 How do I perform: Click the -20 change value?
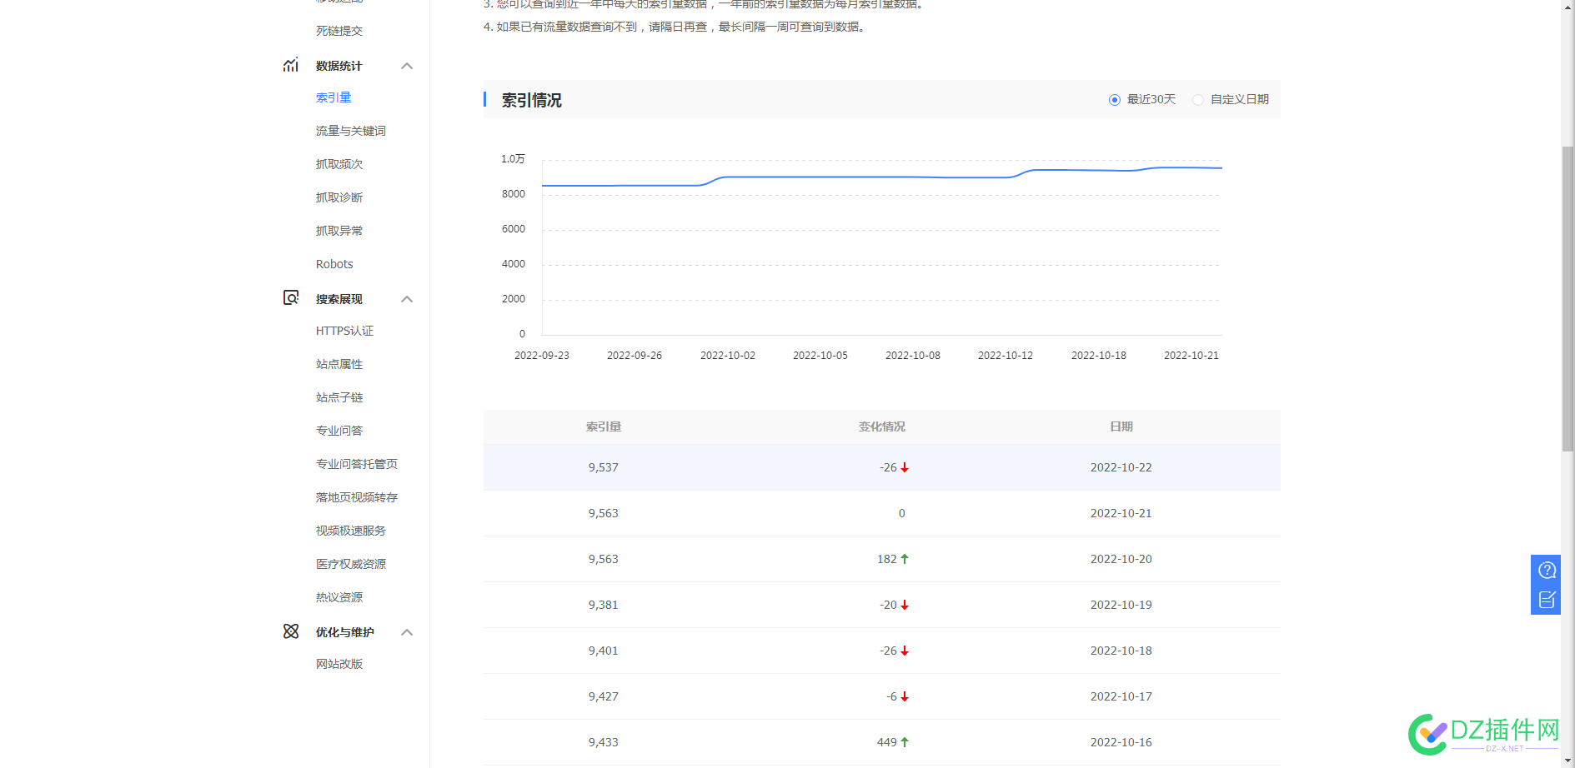click(889, 605)
